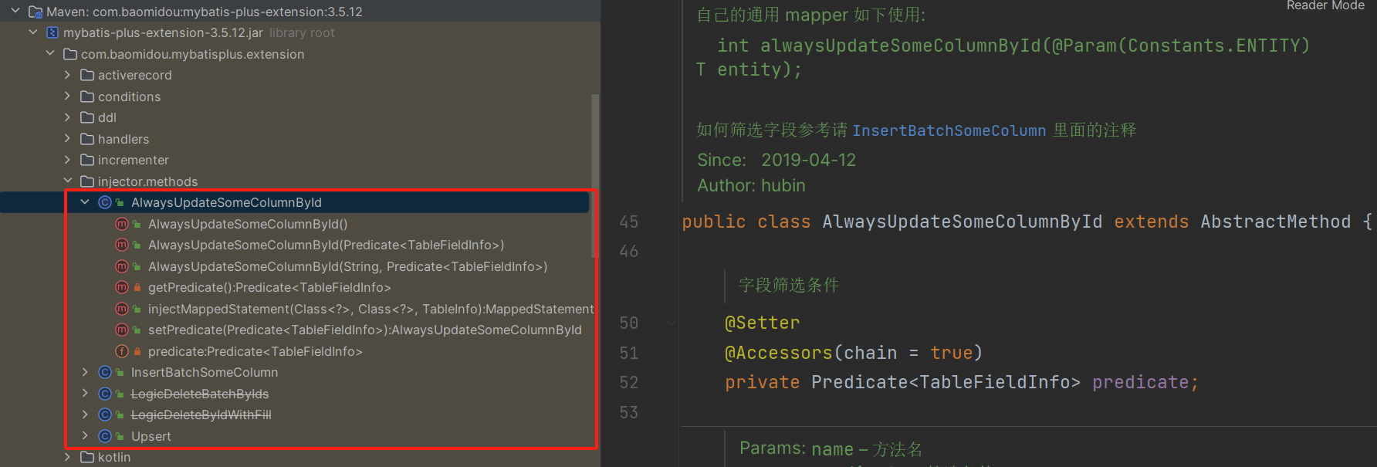1377x467 pixels.
Task: Select InsertBatchSomeColumn in the tree
Action: (x=205, y=372)
